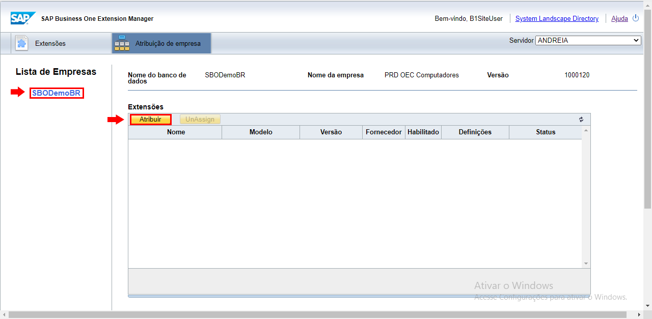The width and height of the screenshot is (652, 319).
Task: Click the Status column header
Action: [546, 132]
